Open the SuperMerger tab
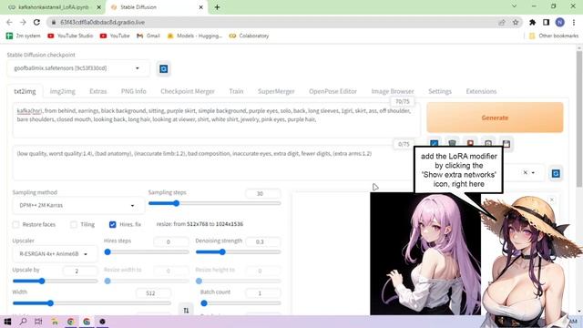This screenshot has height=328, width=583. (276, 91)
